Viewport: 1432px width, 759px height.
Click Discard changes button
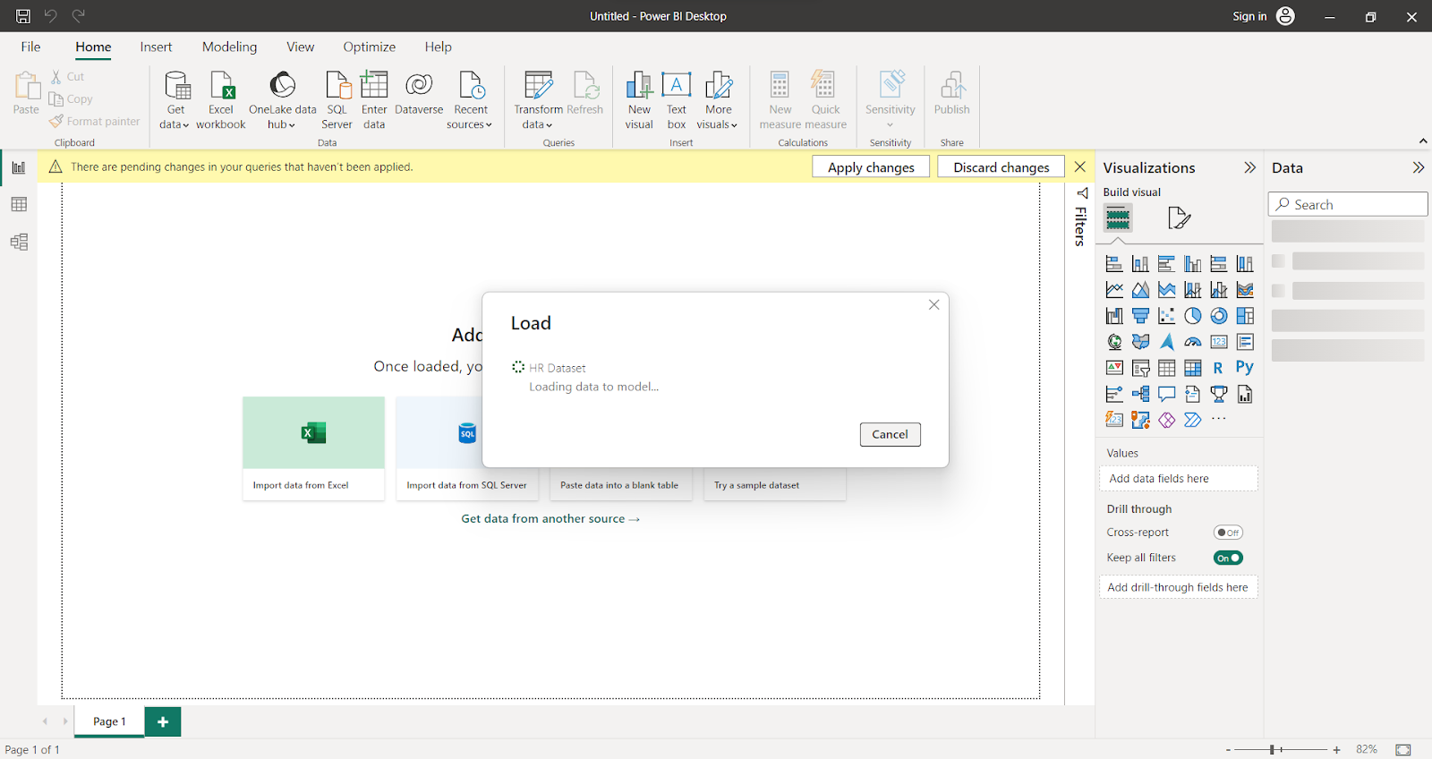click(1001, 167)
